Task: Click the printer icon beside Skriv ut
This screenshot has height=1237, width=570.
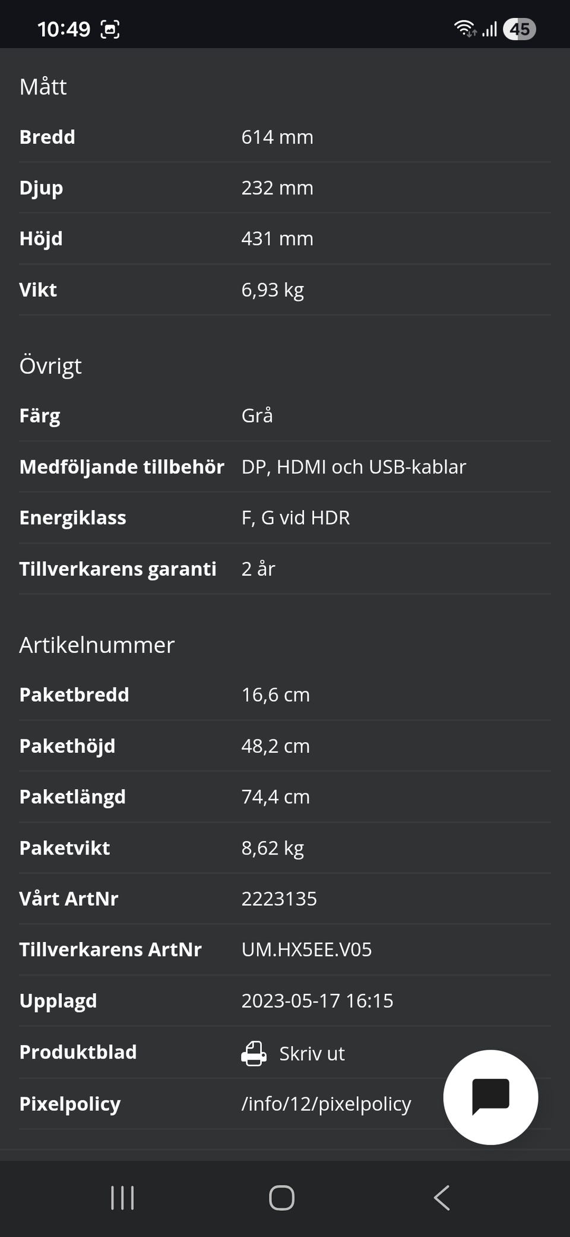Action: click(x=254, y=1052)
